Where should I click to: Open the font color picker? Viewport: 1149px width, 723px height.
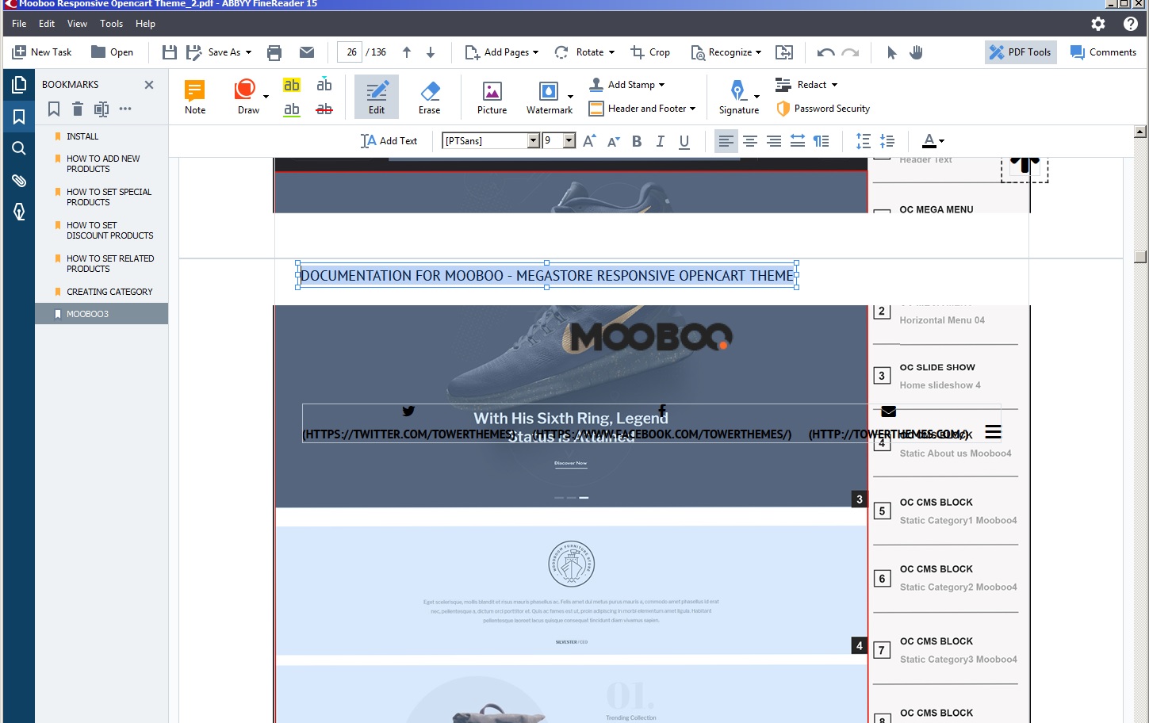[x=933, y=141]
